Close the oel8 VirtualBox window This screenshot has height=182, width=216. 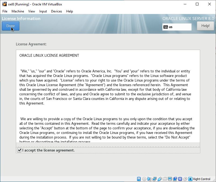(x=209, y=4)
